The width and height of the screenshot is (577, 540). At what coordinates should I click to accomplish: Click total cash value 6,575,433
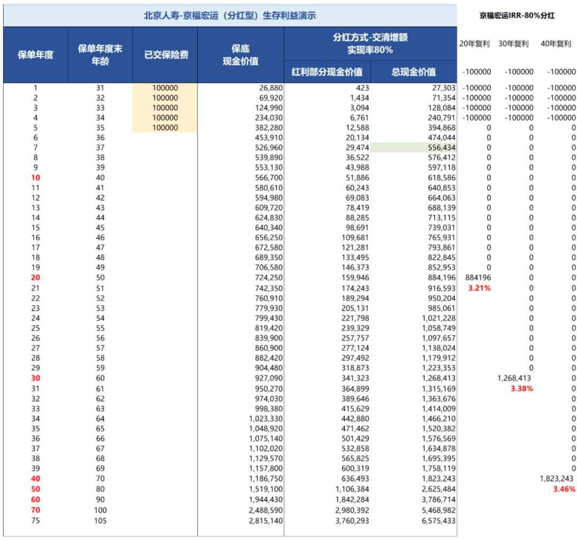coord(439,521)
